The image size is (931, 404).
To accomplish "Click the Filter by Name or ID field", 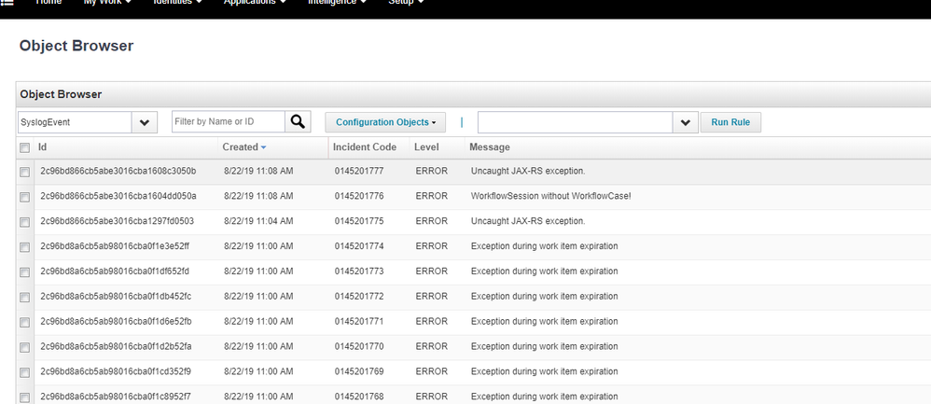I will 228,121.
